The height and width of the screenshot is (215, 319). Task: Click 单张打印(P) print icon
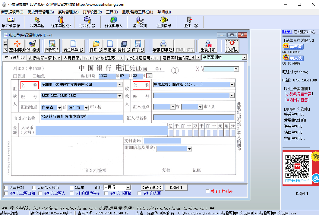163,46
